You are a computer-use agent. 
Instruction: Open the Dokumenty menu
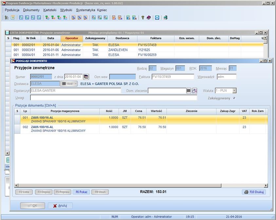(31, 10)
